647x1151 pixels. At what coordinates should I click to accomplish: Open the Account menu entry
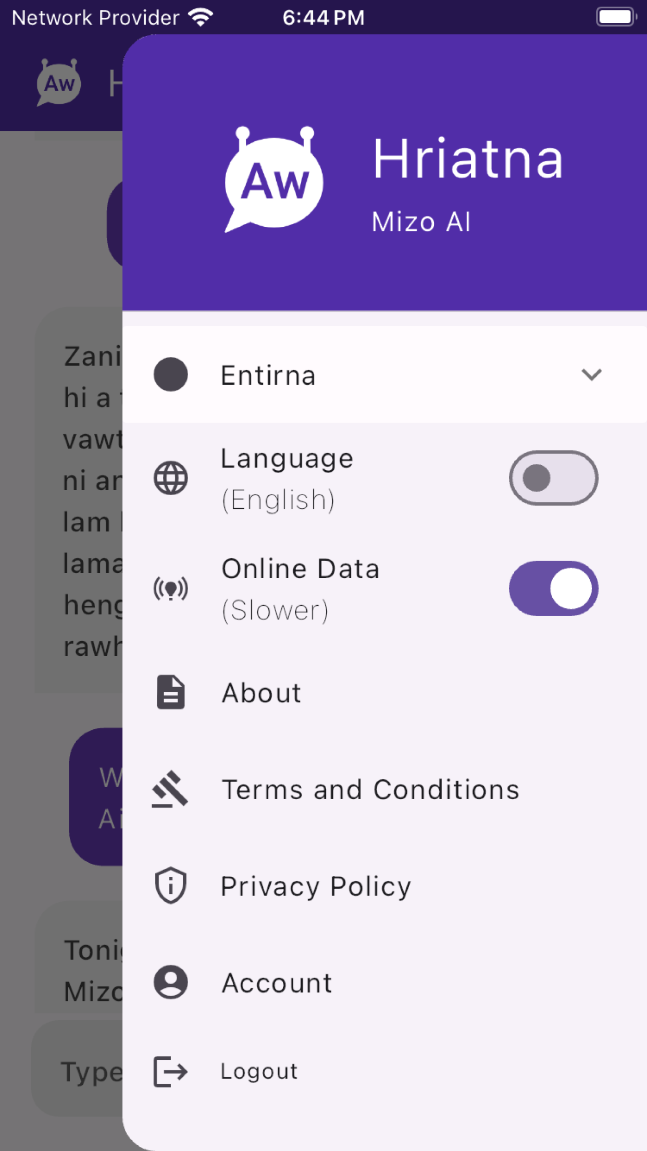[385, 983]
